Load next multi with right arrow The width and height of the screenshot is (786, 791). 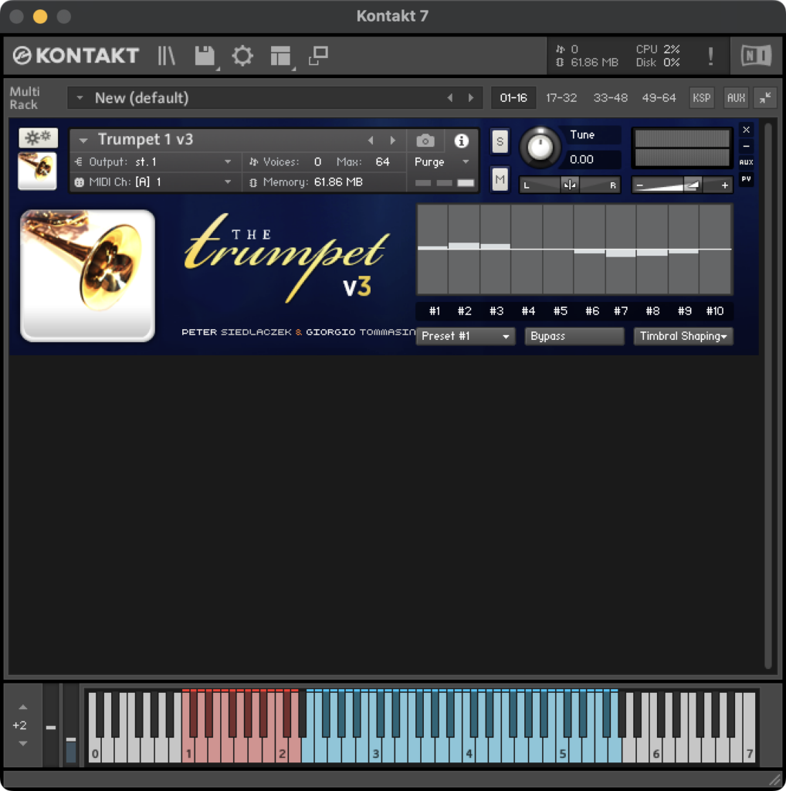click(471, 98)
